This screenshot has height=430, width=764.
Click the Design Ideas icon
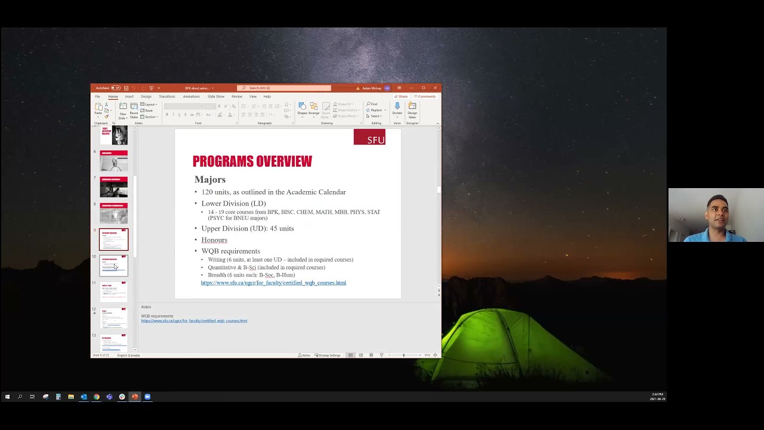tap(412, 106)
